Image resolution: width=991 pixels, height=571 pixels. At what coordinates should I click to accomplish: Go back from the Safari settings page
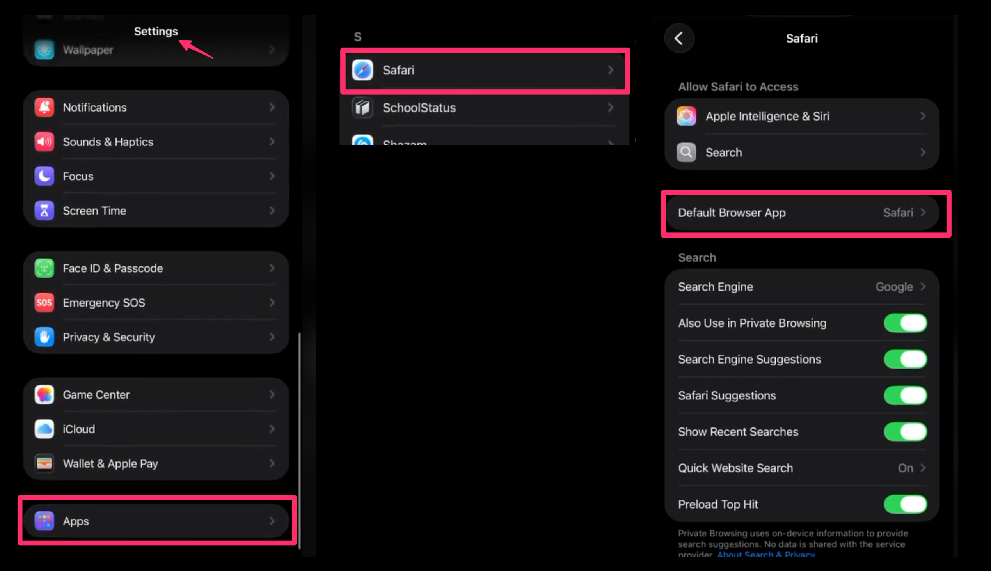click(679, 38)
